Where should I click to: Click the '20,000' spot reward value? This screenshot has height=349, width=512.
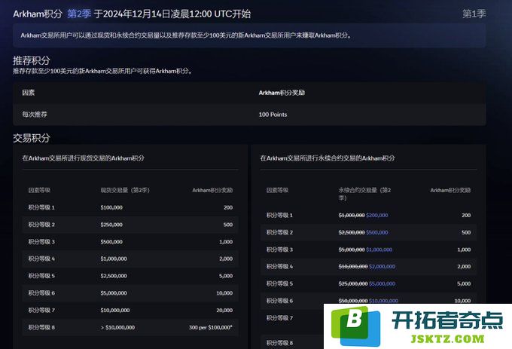pos(224,310)
